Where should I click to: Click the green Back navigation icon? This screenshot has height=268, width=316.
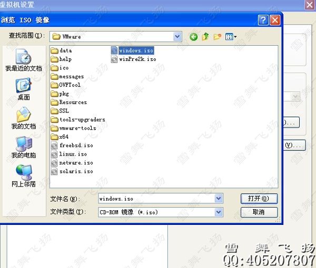tap(193, 37)
